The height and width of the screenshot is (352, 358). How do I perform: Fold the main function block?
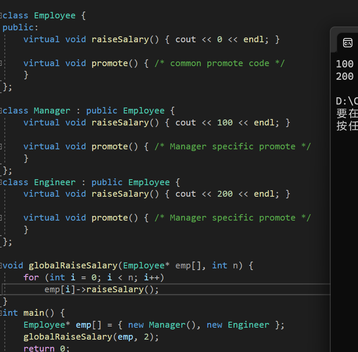[x=1, y=313]
